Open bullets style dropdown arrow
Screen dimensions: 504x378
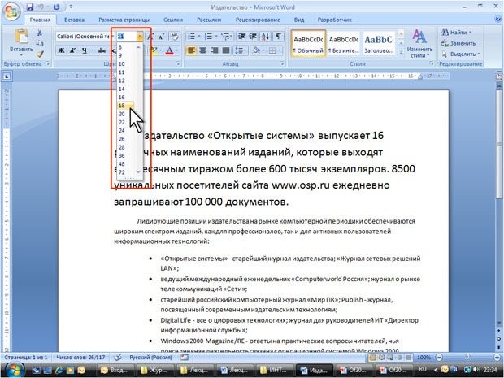(x=199, y=37)
